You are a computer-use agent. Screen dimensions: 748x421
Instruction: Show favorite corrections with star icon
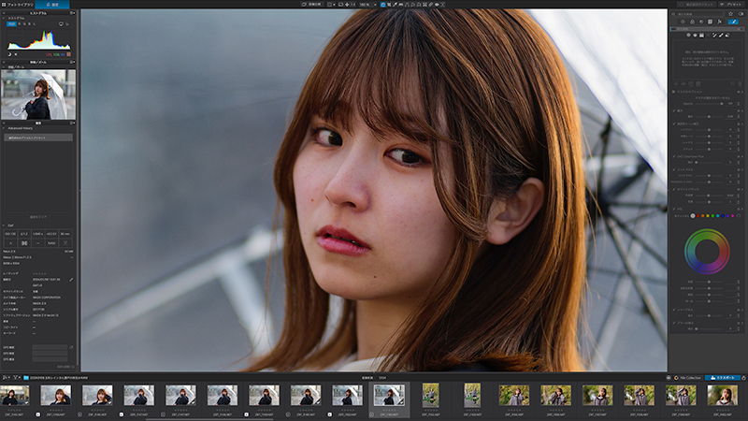(x=730, y=14)
